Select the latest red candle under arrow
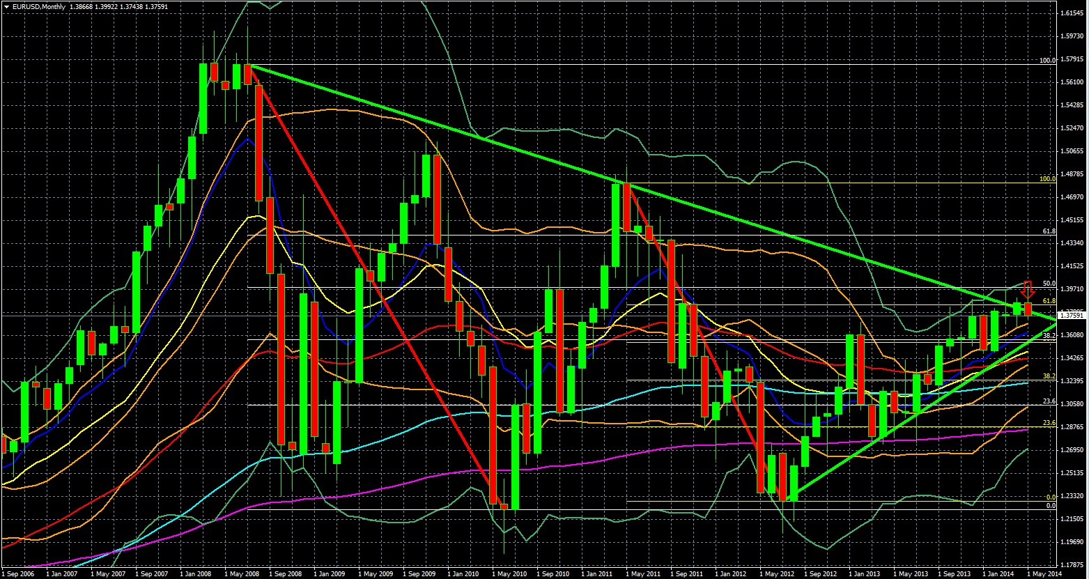The height and width of the screenshot is (579, 1089). [x=1028, y=309]
